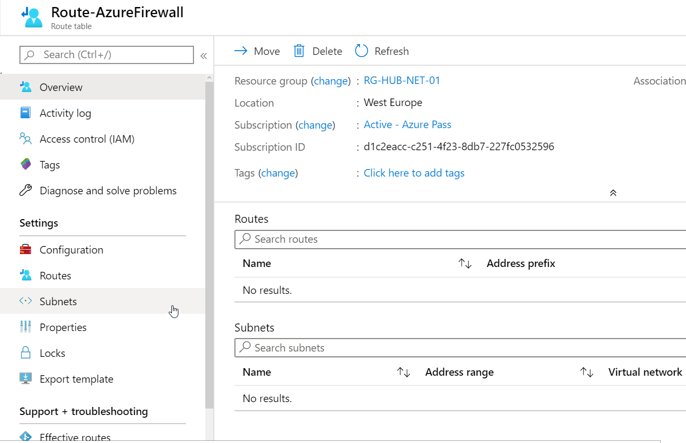
Task: Click here to add tags link
Action: pos(414,173)
